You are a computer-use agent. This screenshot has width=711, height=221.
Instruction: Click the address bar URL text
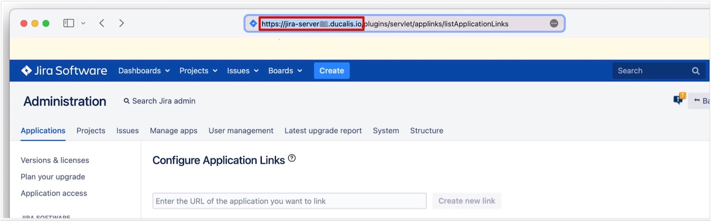coord(385,24)
